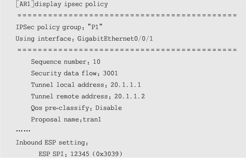Click IPSec policy group "P1" line

coord(59,27)
